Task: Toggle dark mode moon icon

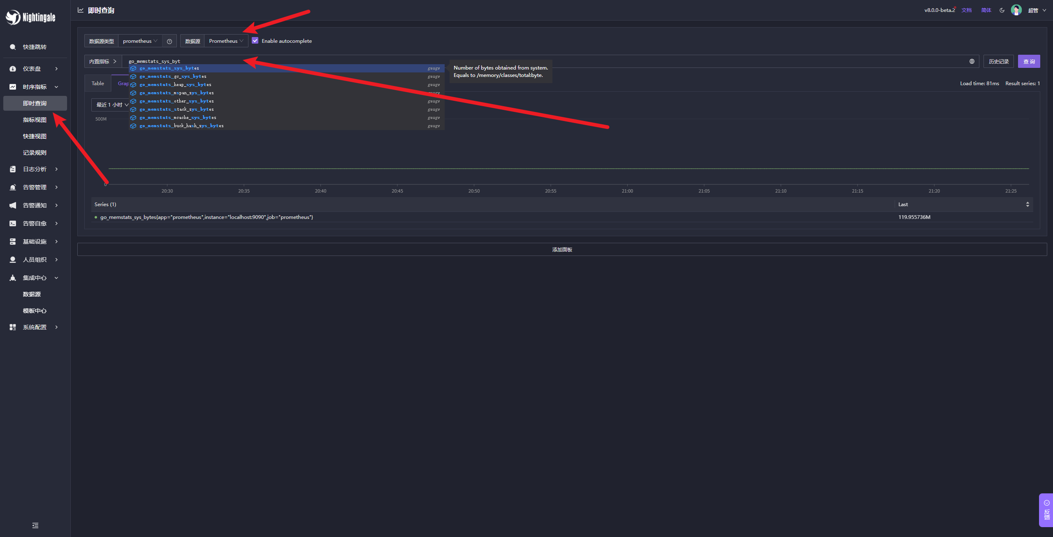Action: pyautogui.click(x=1002, y=10)
